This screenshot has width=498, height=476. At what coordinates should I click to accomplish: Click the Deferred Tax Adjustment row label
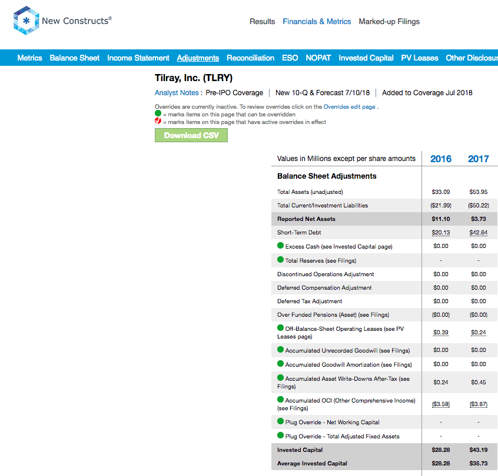(310, 301)
